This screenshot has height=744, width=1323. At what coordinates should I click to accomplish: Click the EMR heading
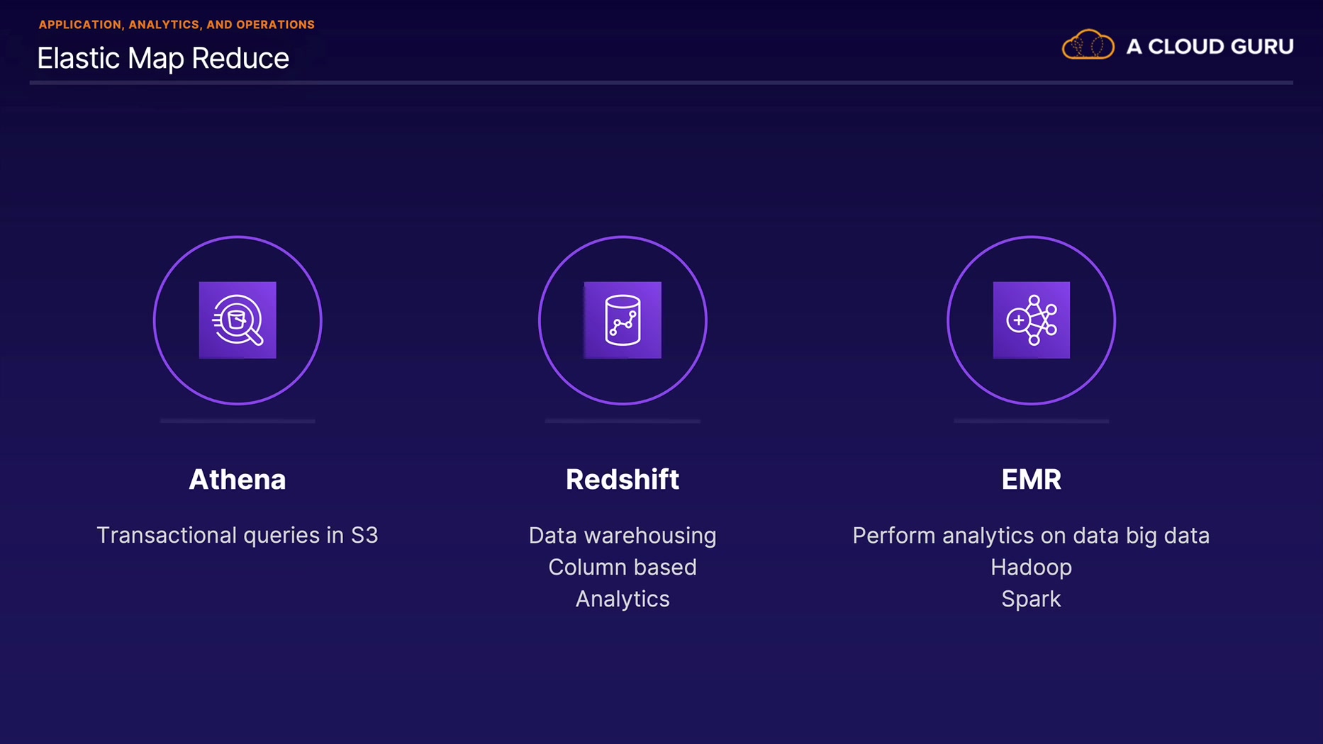pyautogui.click(x=1031, y=480)
